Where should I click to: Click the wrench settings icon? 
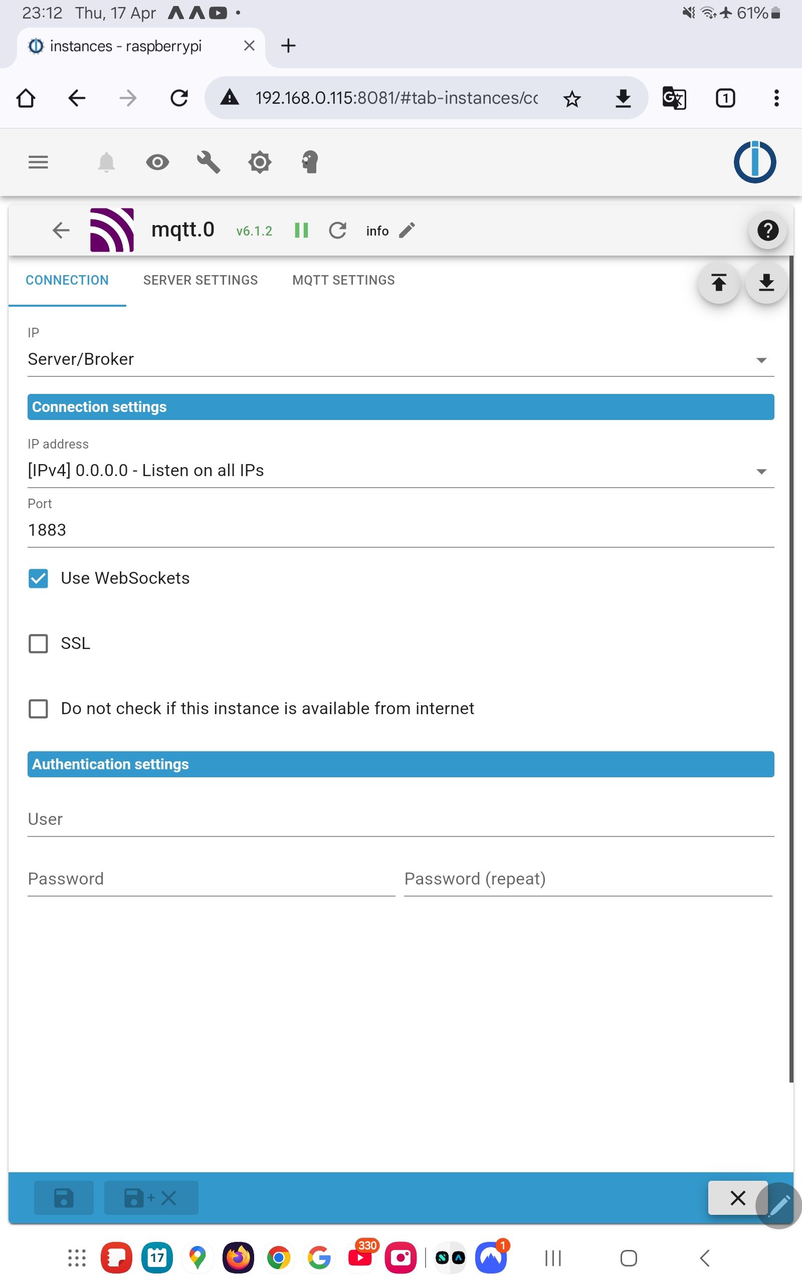pos(209,162)
